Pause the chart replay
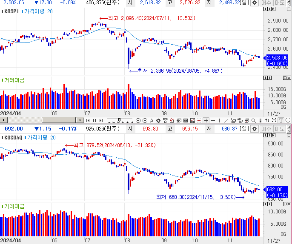This screenshot has height=244, width=292. click(x=94, y=121)
